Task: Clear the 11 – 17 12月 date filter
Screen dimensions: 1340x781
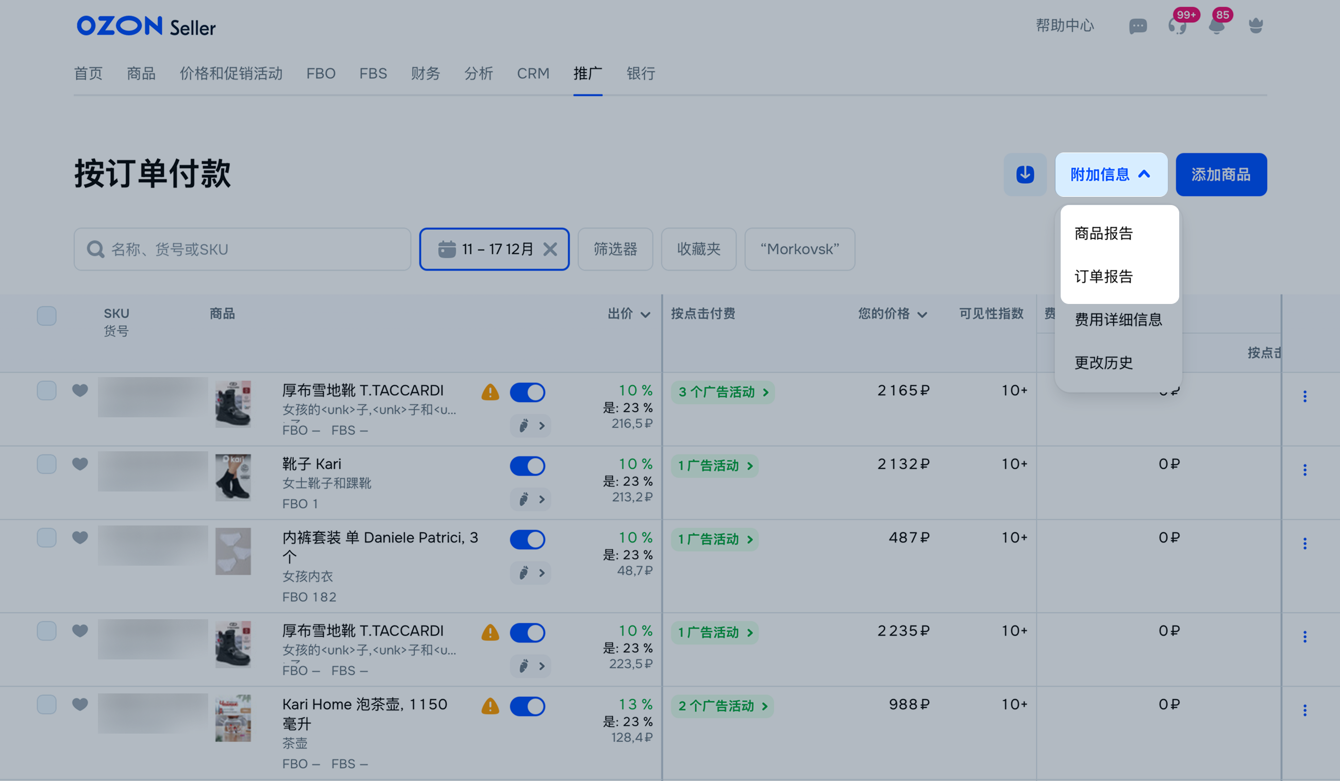Action: (x=550, y=249)
